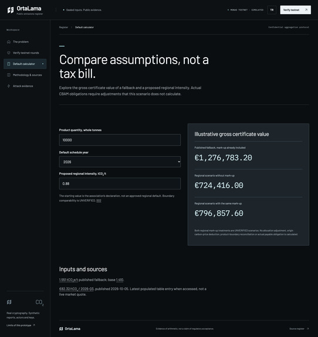The image size is (318, 337).
Task: Click the OrtaLama logo in the page footer
Action: pyautogui.click(x=70, y=329)
